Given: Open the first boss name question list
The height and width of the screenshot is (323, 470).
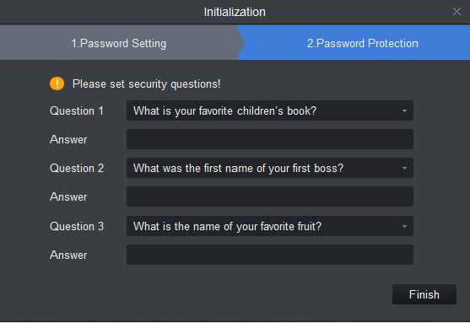Looking at the screenshot, I should point(270,168).
